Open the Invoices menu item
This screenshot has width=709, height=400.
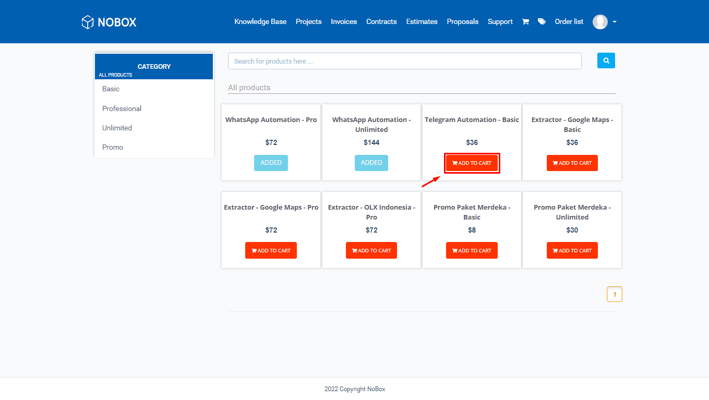point(343,21)
